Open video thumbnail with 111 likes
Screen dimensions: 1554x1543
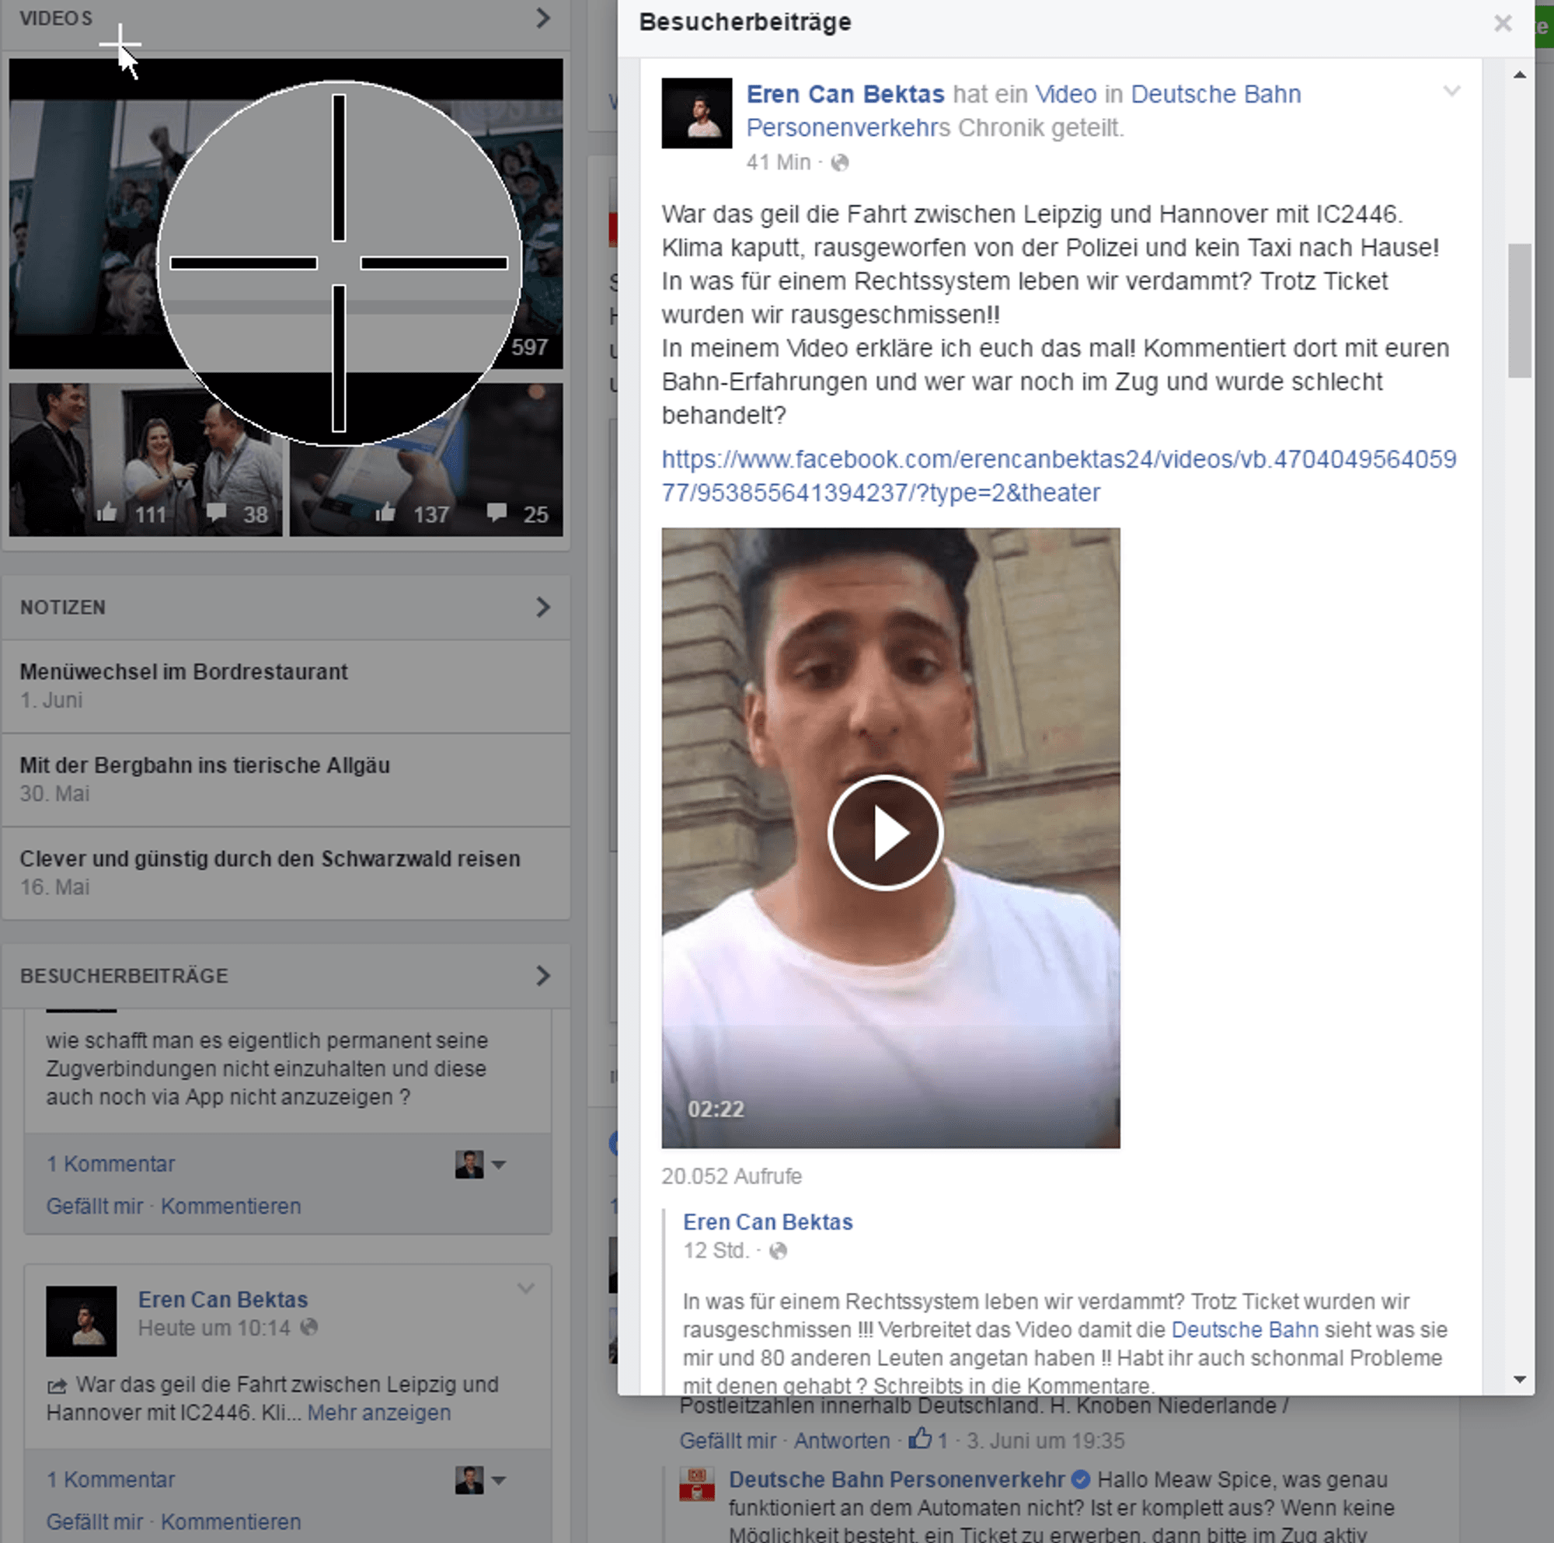tap(145, 459)
